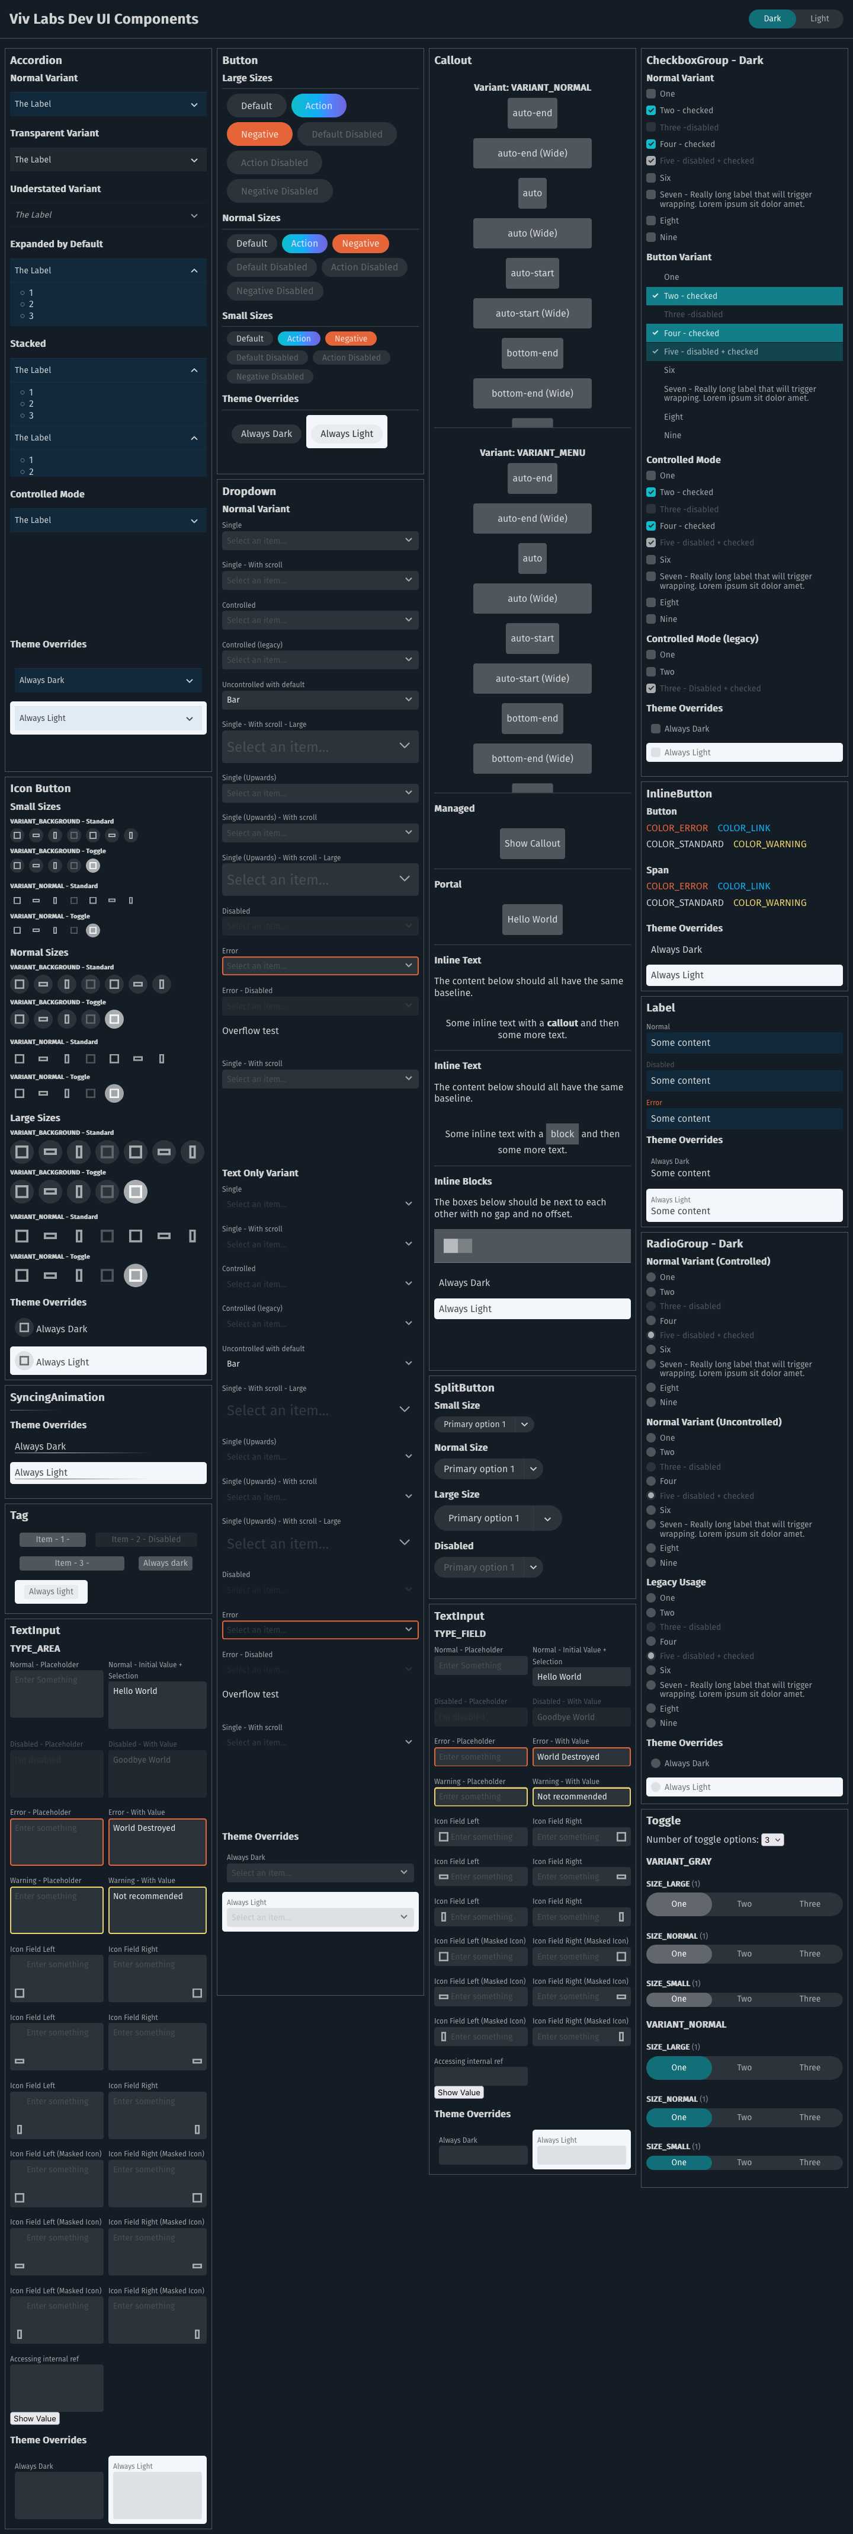This screenshot has height=2534, width=853.
Task: Click the Large Sizes 'Action' button
Action: tap(319, 106)
